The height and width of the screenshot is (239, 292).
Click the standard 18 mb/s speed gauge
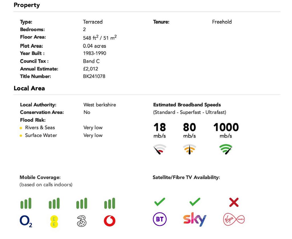coord(160,149)
